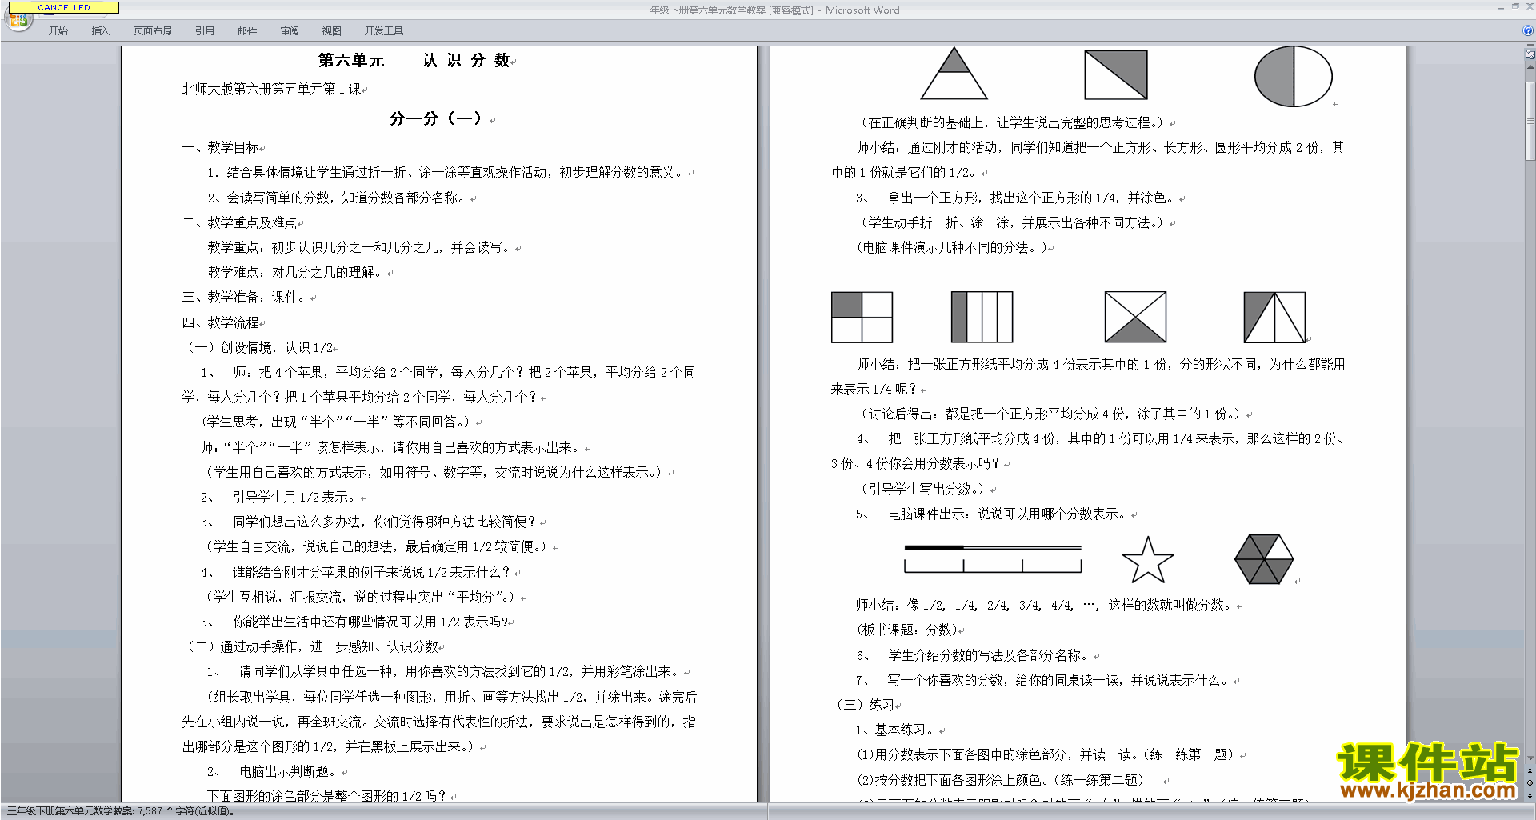
Task: Restore down the Word window
Action: coord(1515,6)
